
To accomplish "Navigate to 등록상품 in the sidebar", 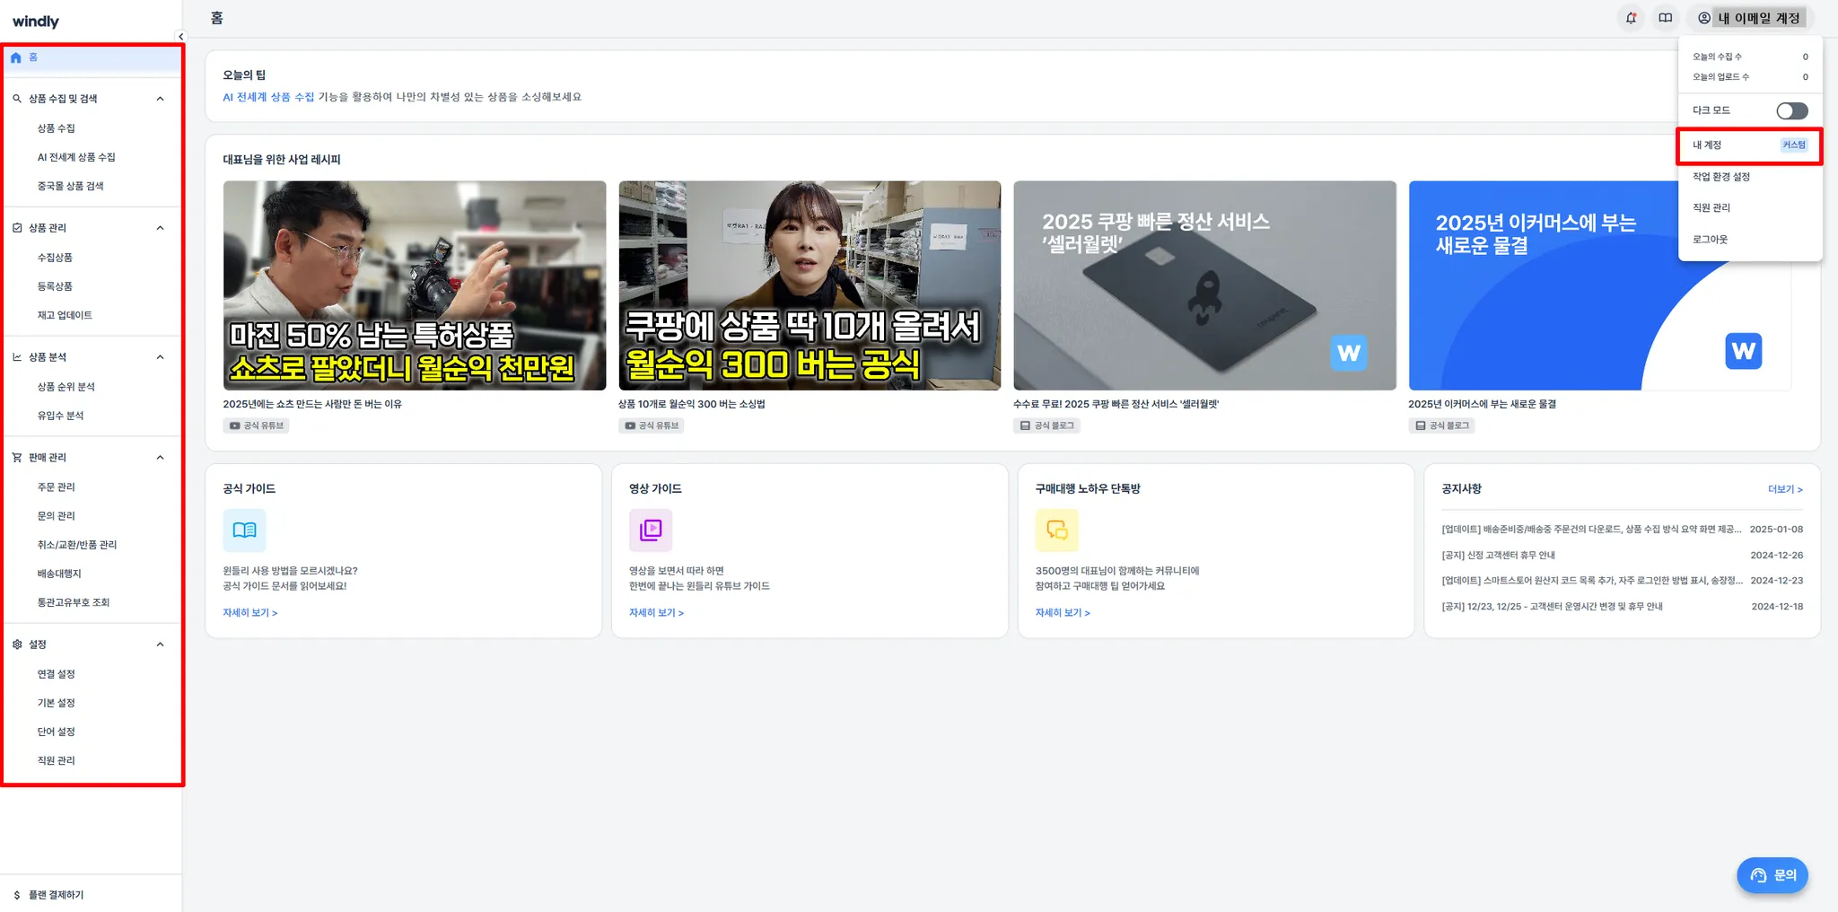I will 55,286.
